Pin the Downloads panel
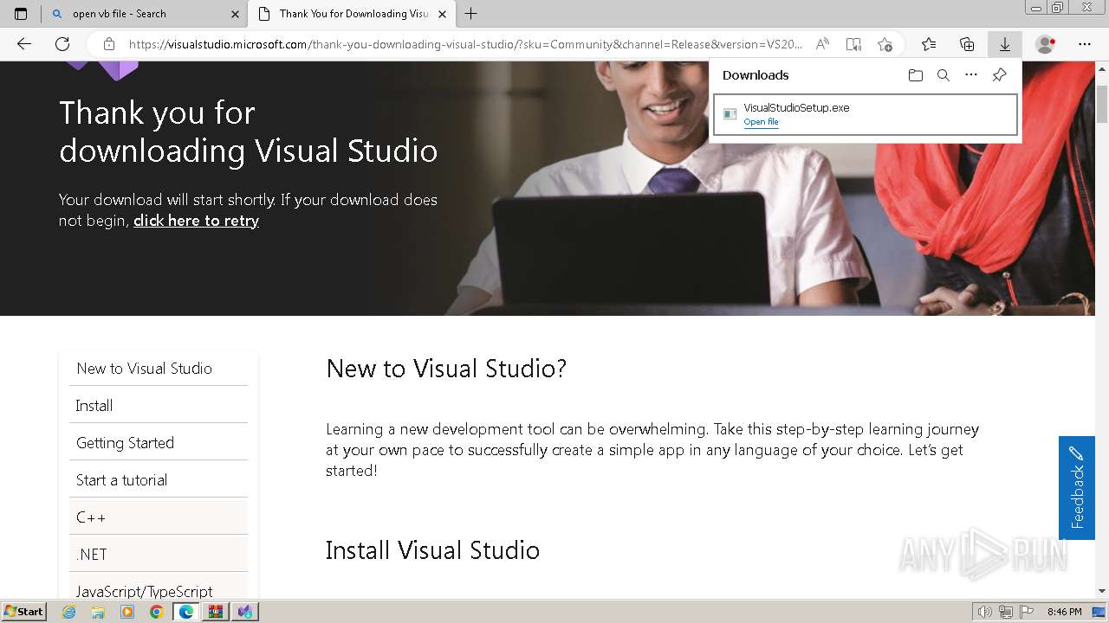 [999, 75]
